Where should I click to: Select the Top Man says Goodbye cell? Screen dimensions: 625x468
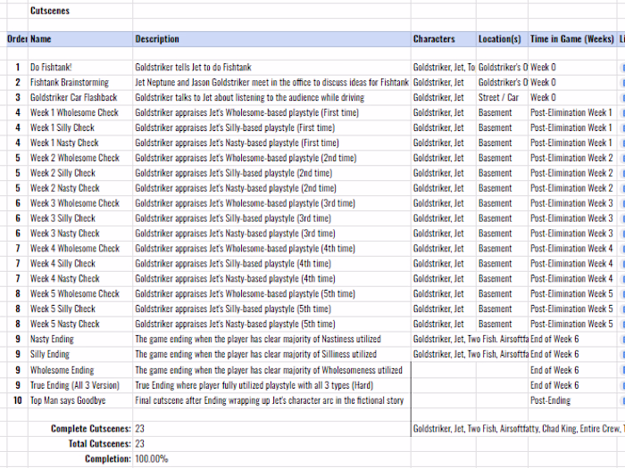point(69,400)
